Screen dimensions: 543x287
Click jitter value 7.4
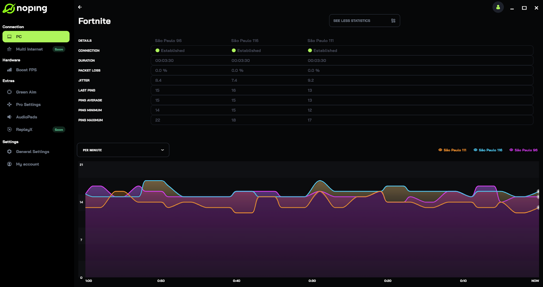coord(234,80)
